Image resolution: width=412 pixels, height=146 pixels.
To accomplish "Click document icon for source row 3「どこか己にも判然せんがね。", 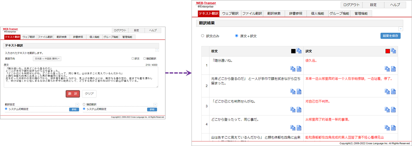I will pyautogui.click(x=299, y=109).
